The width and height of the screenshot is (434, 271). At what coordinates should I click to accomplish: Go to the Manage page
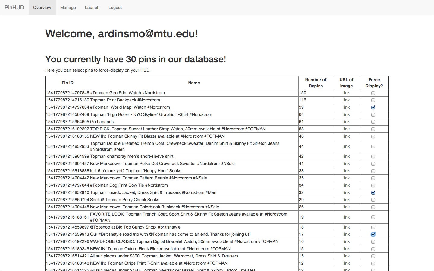68,8
